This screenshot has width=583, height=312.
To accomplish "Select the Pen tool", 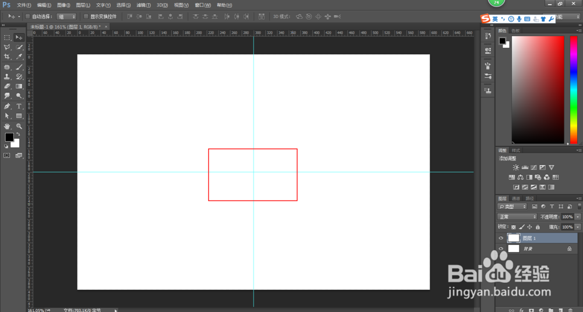I will [x=7, y=106].
